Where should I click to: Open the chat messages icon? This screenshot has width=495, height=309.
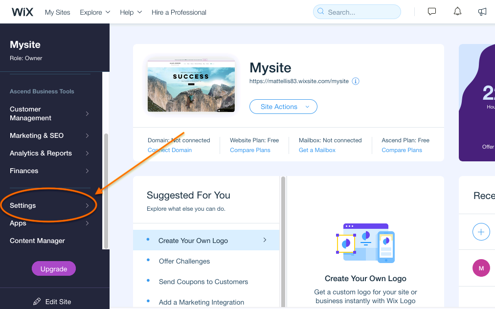pos(431,12)
